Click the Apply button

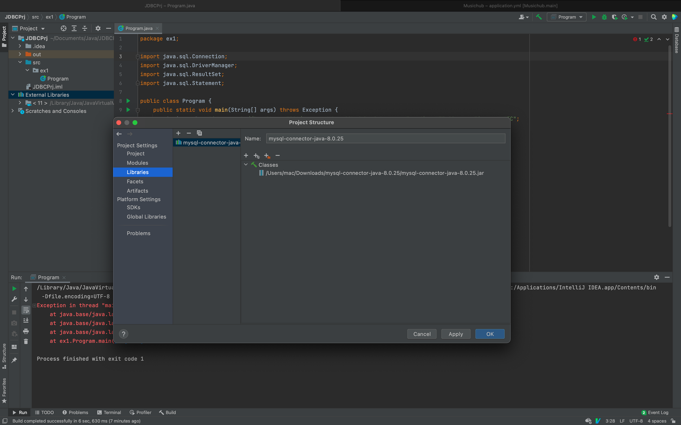point(456,334)
